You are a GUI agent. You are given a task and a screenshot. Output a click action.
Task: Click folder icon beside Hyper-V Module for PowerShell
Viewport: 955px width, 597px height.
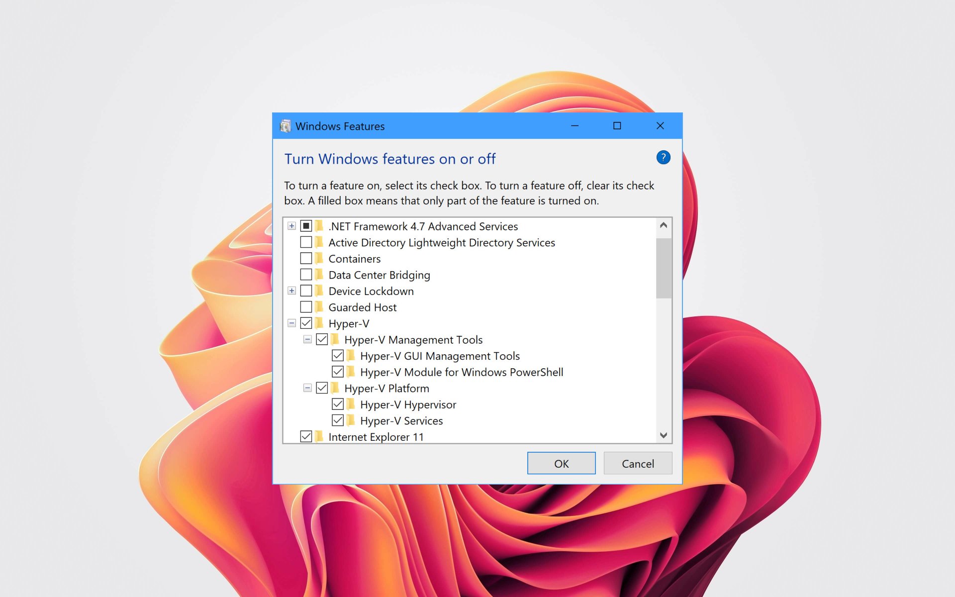(x=351, y=372)
